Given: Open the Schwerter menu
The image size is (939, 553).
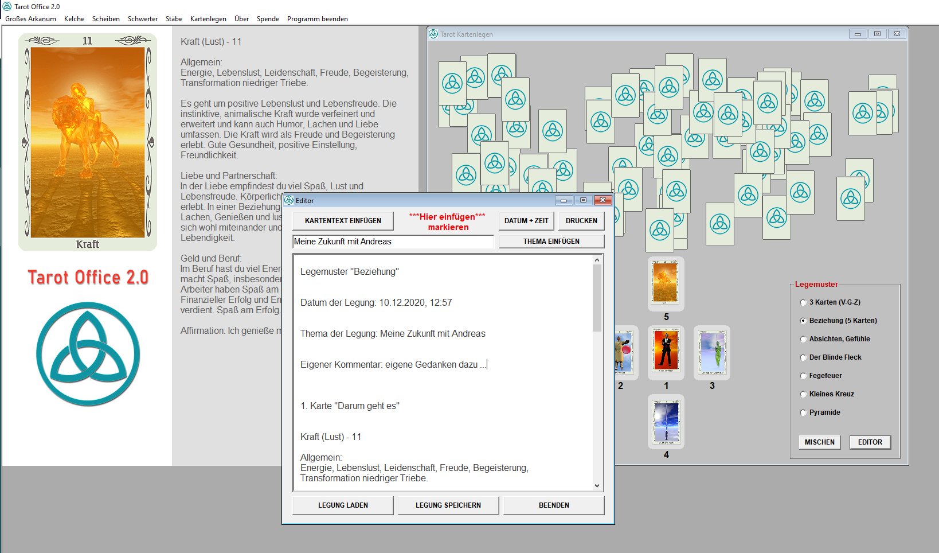Looking at the screenshot, I should (x=143, y=19).
